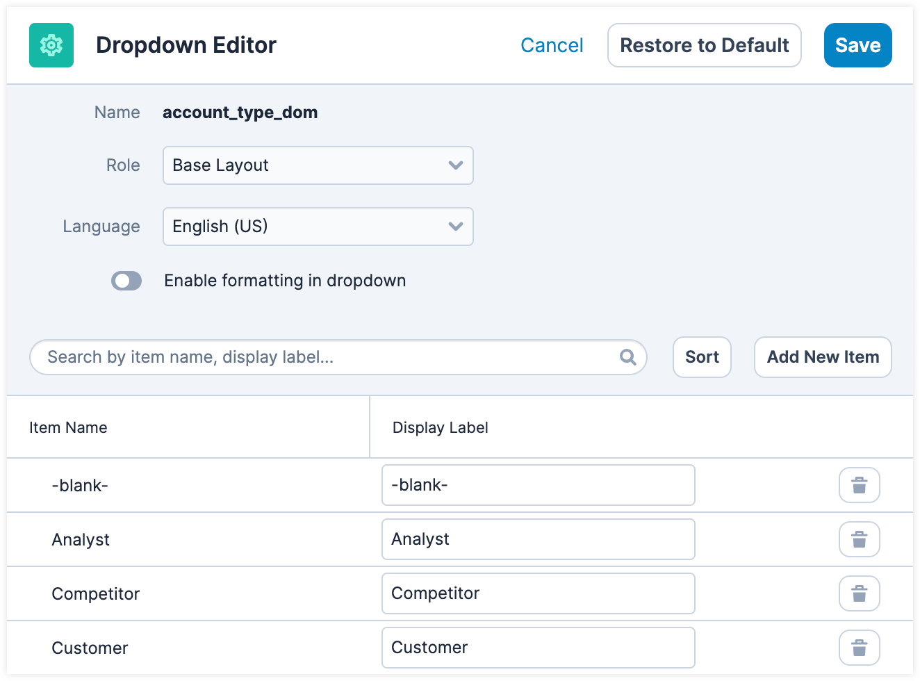The width and height of the screenshot is (920, 681).
Task: Click the Sort button
Action: pos(702,357)
